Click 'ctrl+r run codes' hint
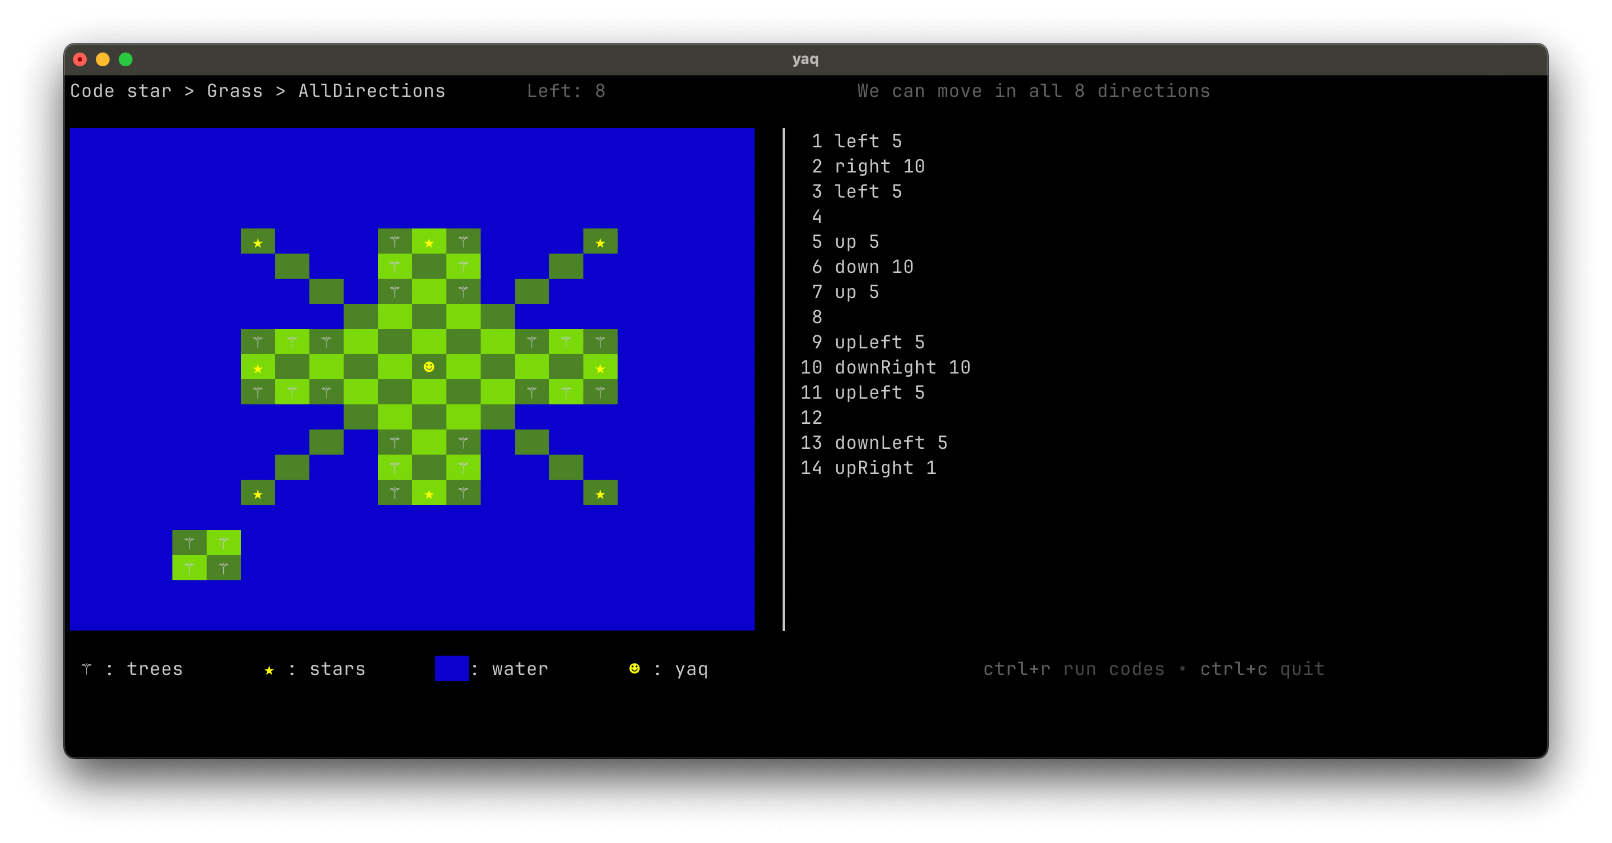Screen dimensions: 1612x843 pos(1073,669)
